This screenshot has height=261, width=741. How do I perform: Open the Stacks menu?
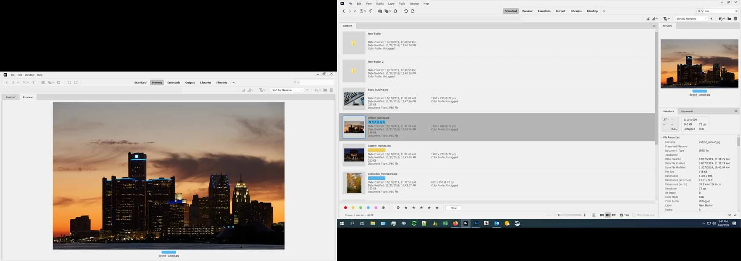380,3
